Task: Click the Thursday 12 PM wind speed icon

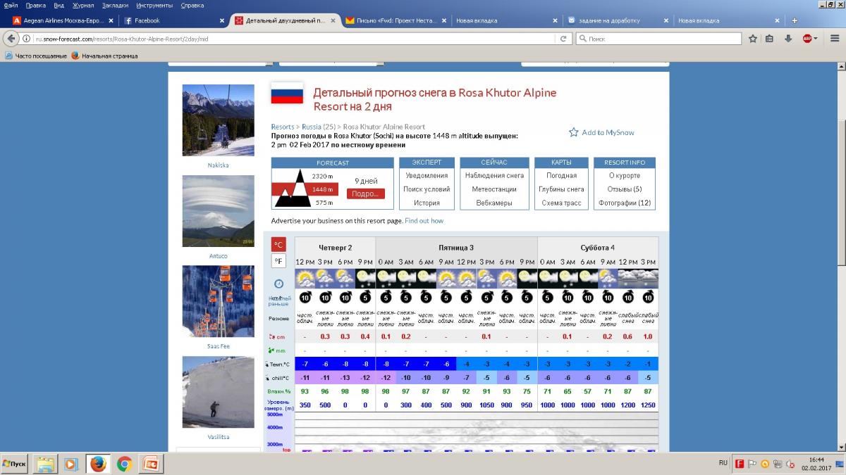Action: tap(305, 297)
